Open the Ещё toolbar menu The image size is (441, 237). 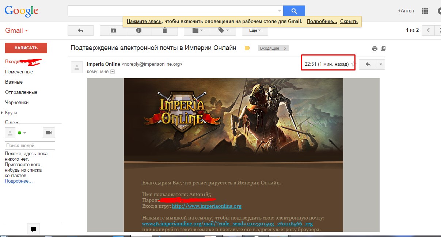pyautogui.click(x=255, y=30)
